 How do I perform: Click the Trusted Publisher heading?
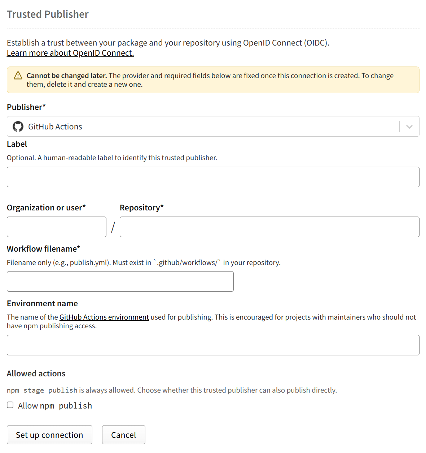[x=48, y=14]
